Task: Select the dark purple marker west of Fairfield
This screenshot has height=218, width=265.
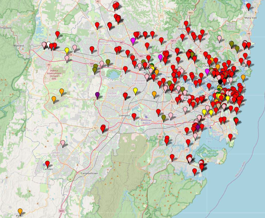Action: tap(97, 95)
